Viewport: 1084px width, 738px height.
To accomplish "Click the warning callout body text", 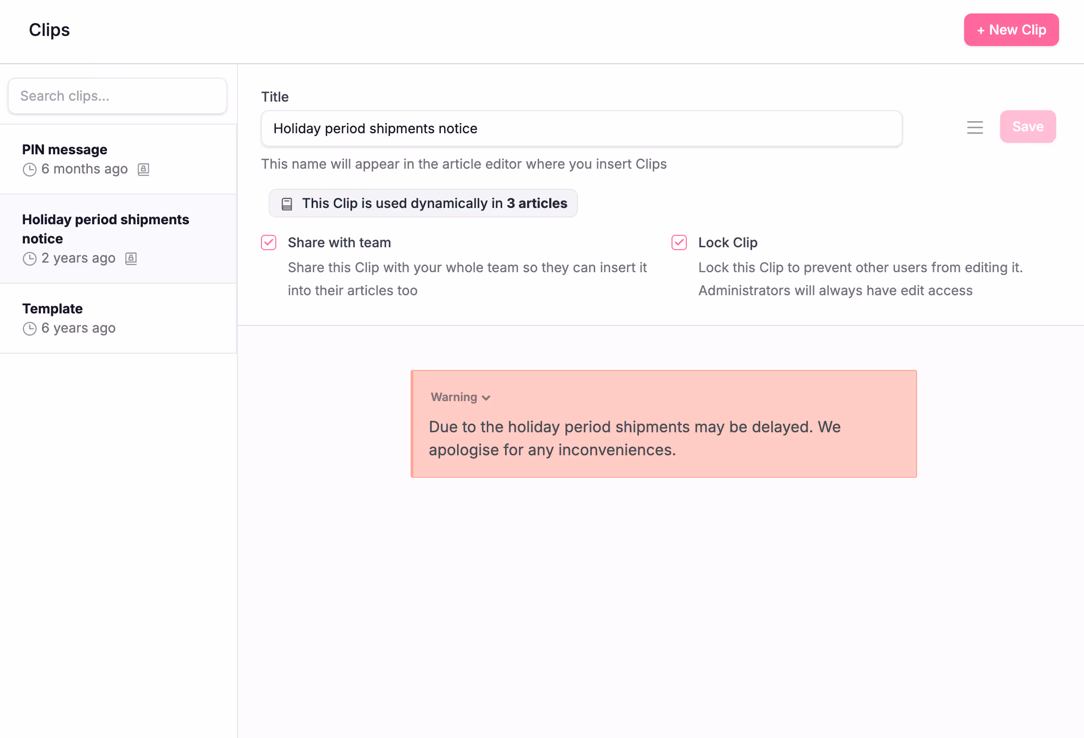I will click(x=634, y=438).
